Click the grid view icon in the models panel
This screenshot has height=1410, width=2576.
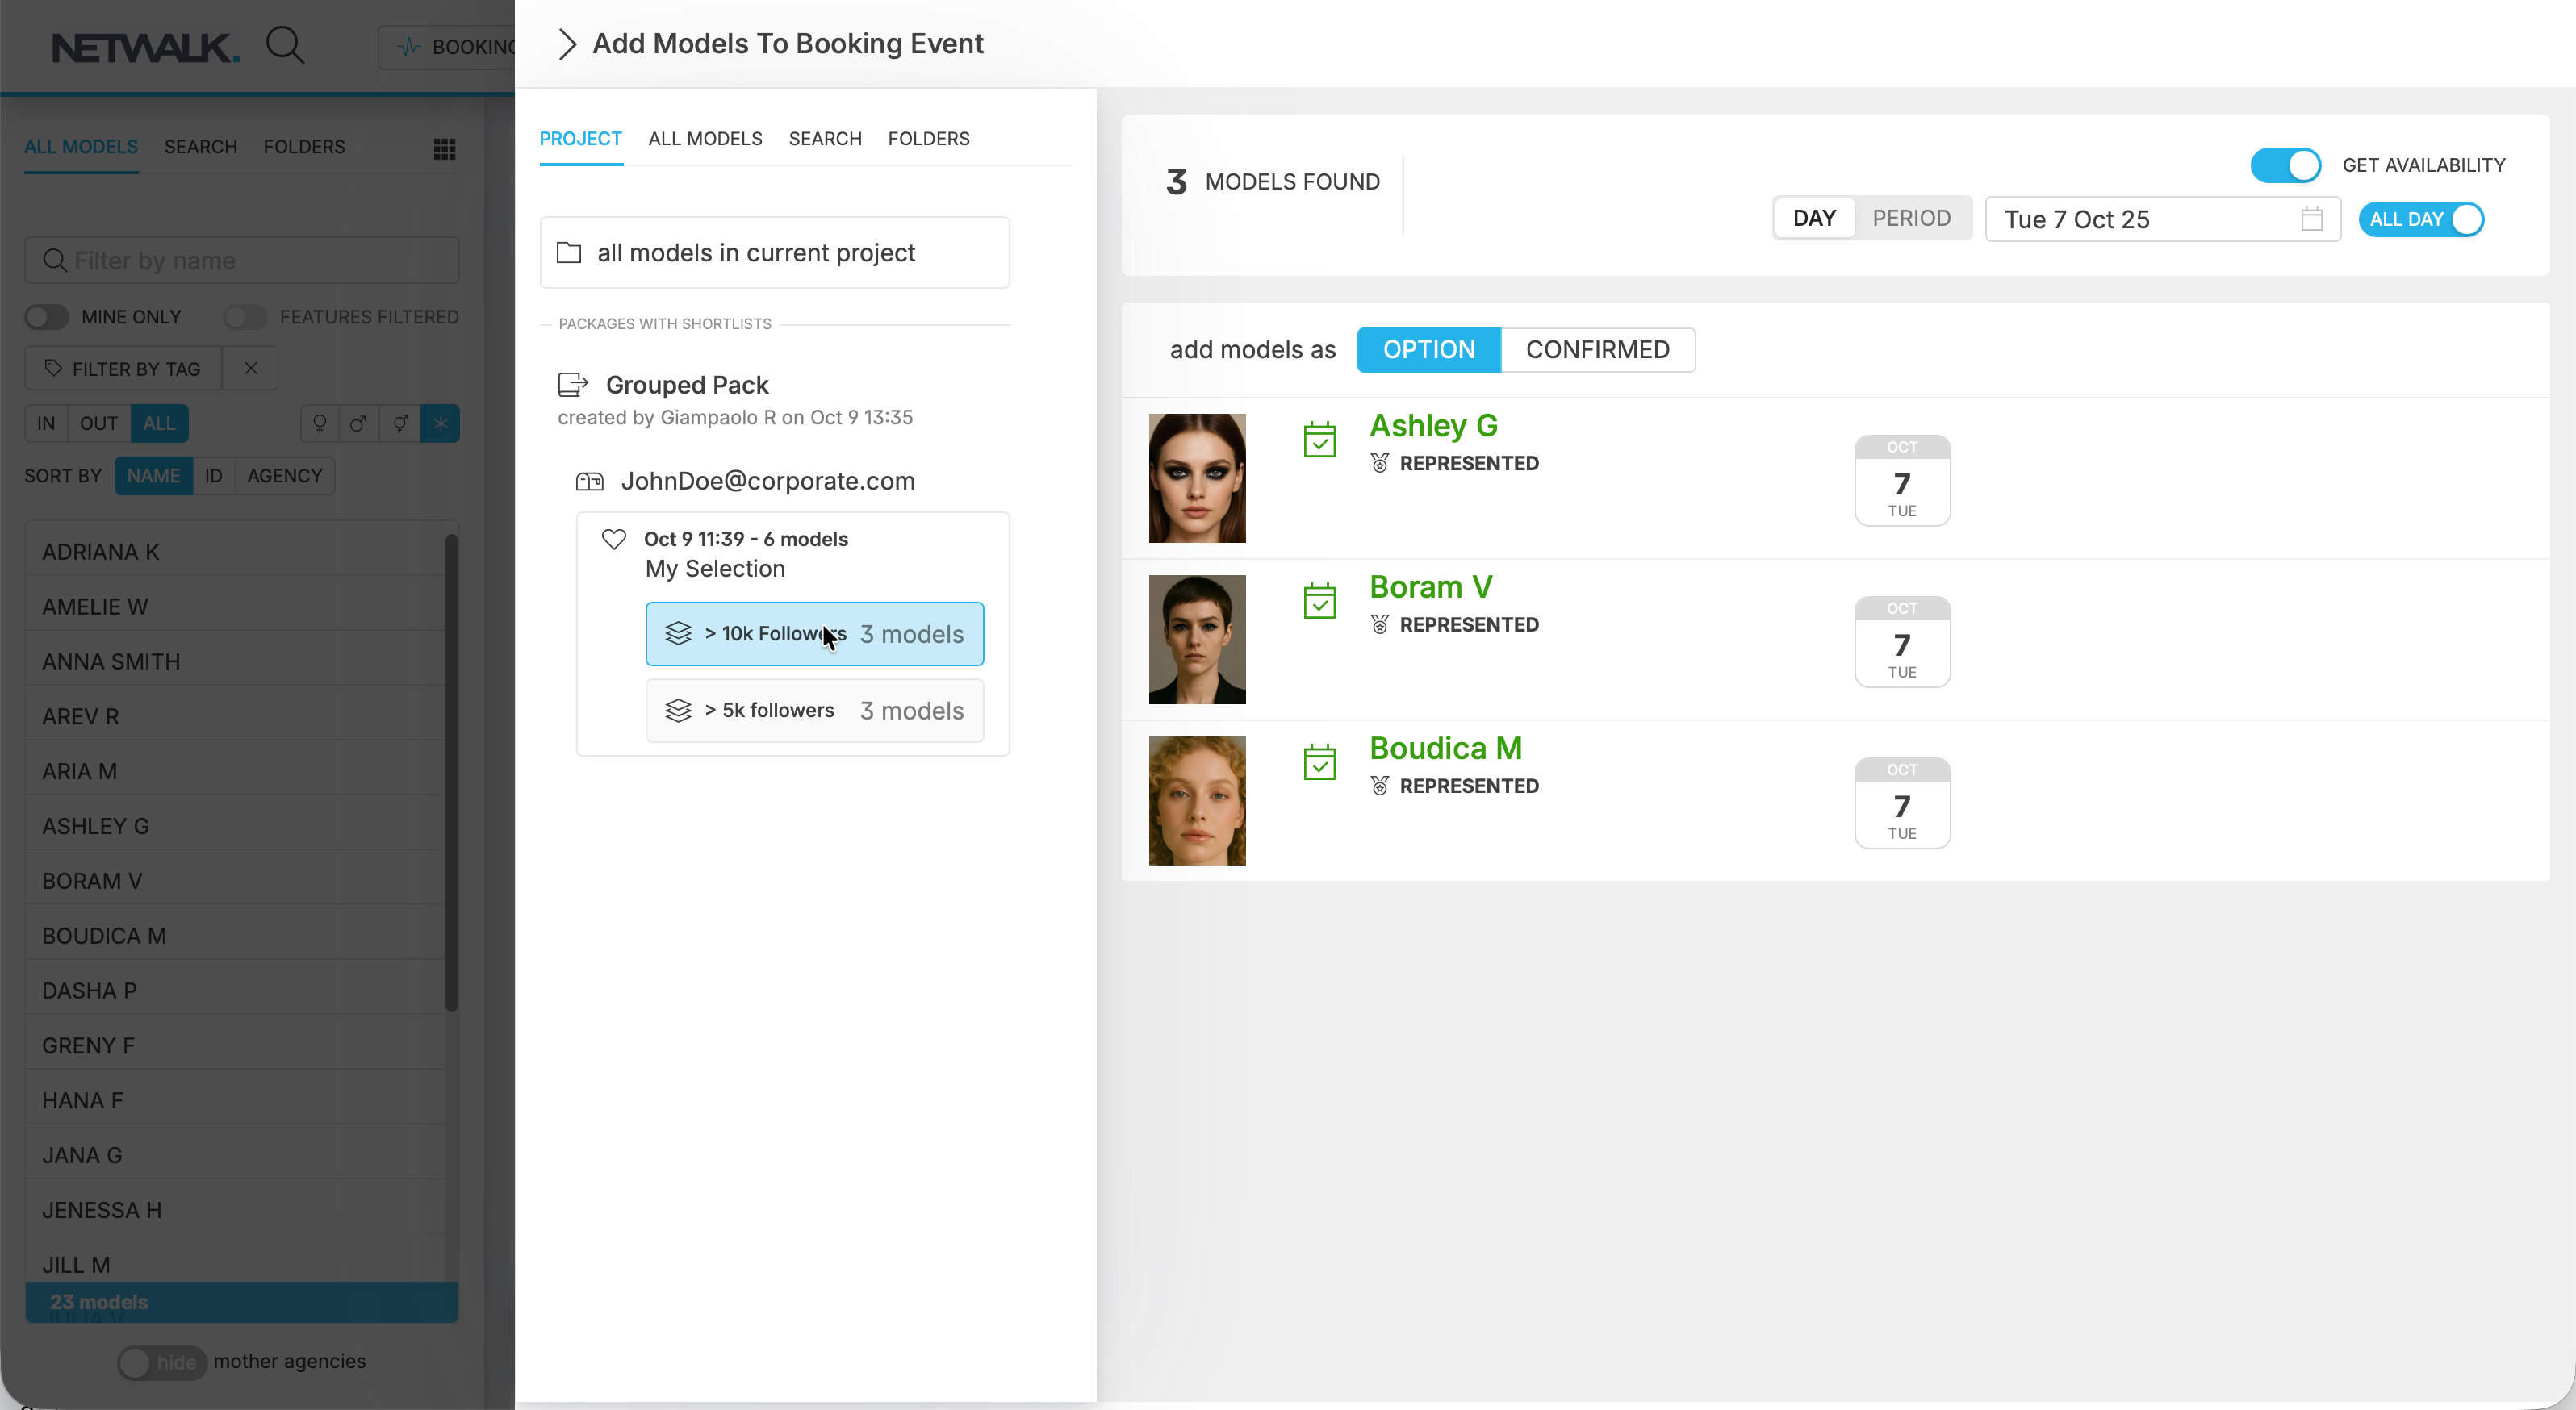[x=445, y=149]
